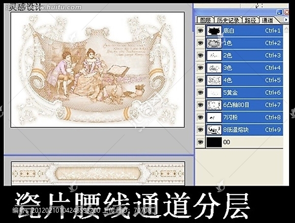This screenshot has height=223, width=295.
Task: Select the 4色 channel thumbnail
Action: click(x=214, y=80)
